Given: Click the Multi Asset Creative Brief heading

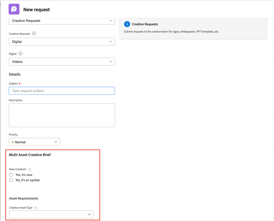Looking at the screenshot, I should [x=30, y=155].
